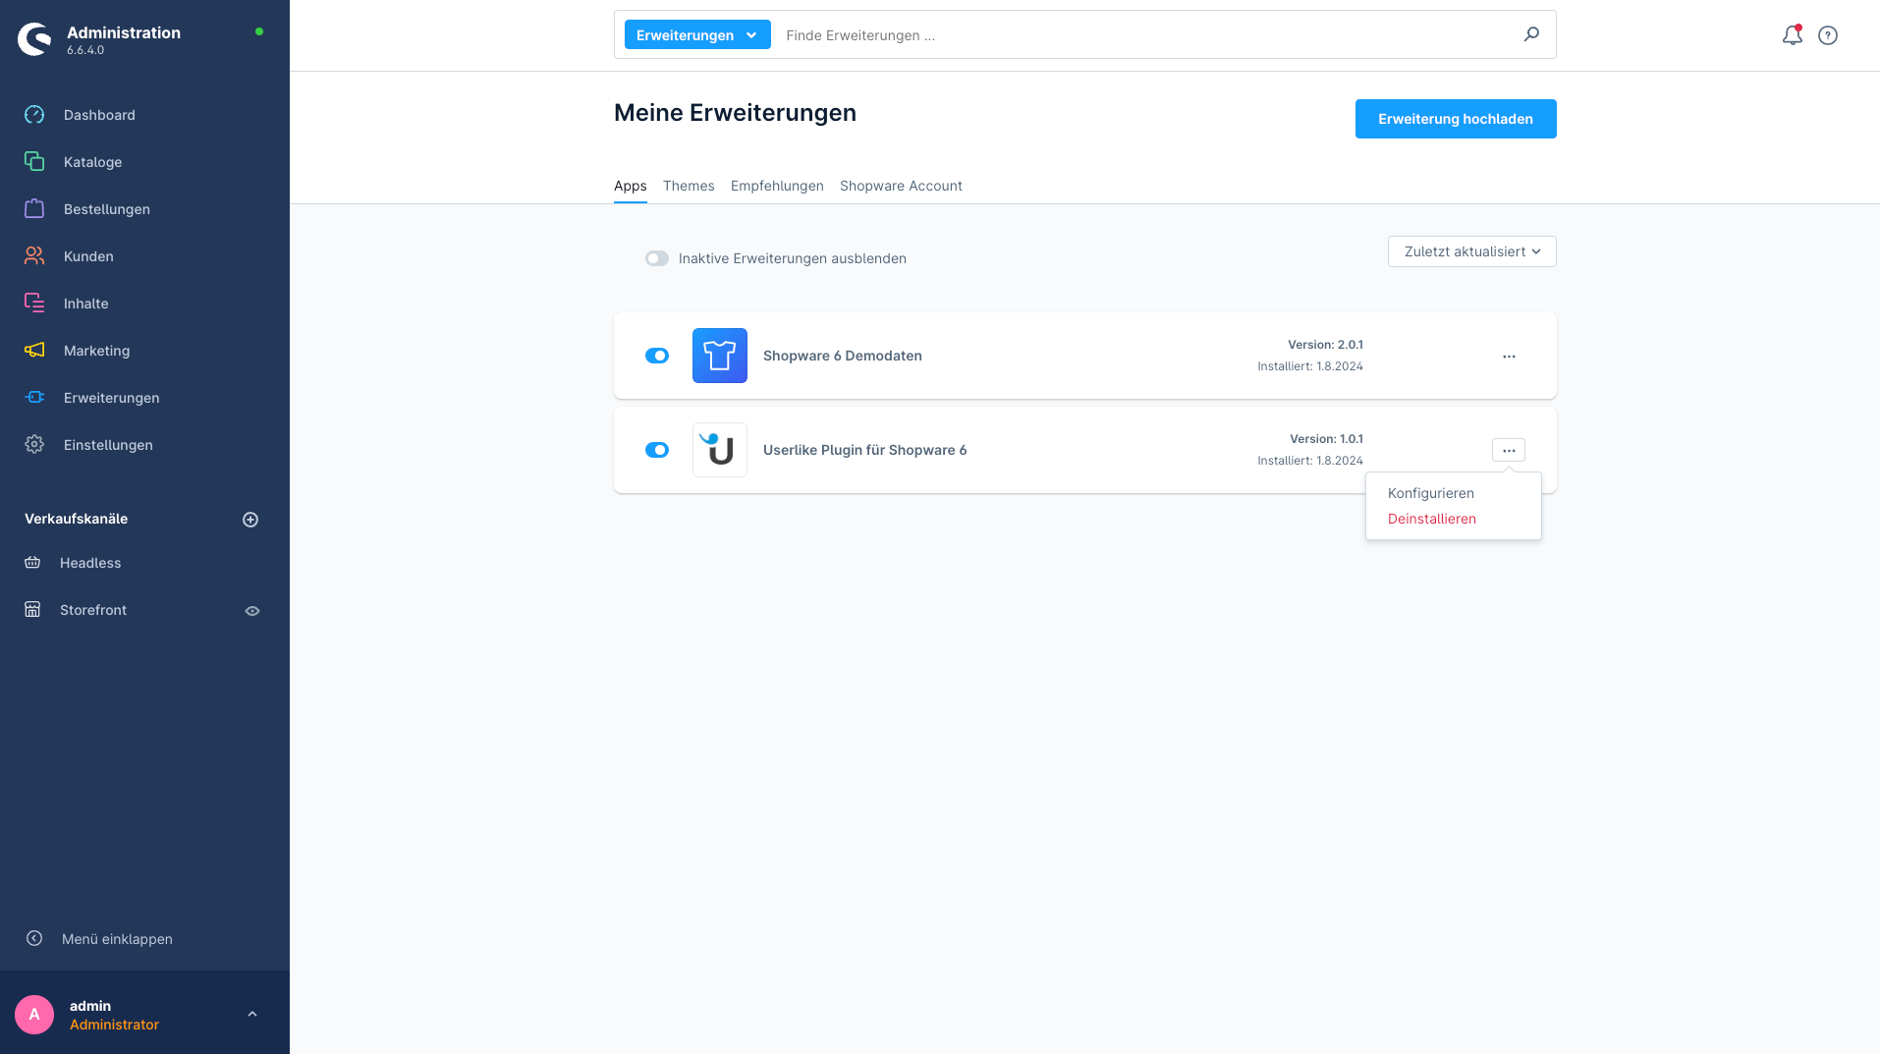Preview Storefront with the eye icon
The width and height of the screenshot is (1880, 1054).
pyautogui.click(x=252, y=611)
